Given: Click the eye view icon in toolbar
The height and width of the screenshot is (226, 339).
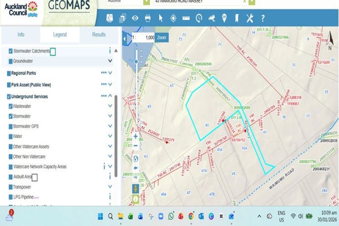Looking at the screenshot, I should [x=135, y=18].
